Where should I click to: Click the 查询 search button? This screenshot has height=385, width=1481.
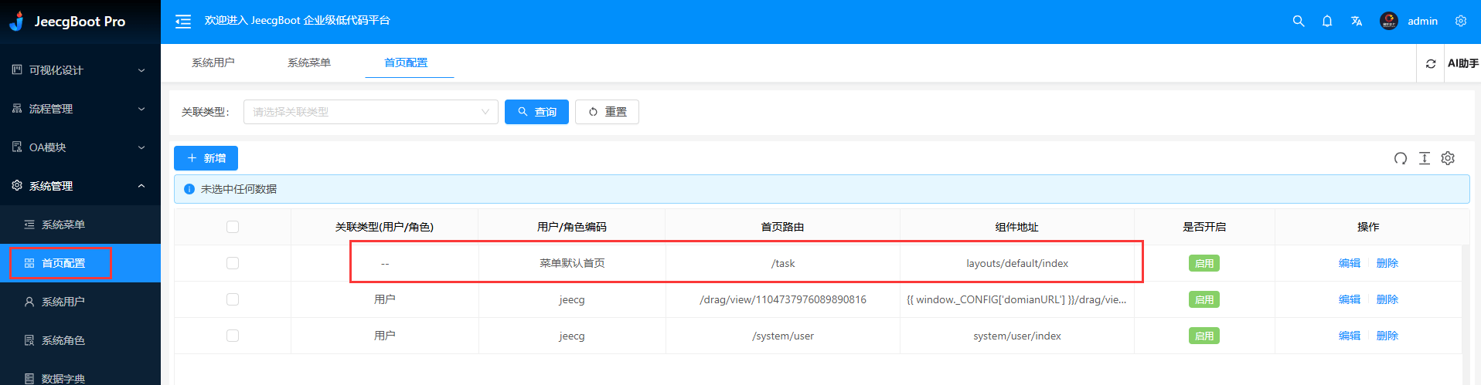pyautogui.click(x=536, y=112)
